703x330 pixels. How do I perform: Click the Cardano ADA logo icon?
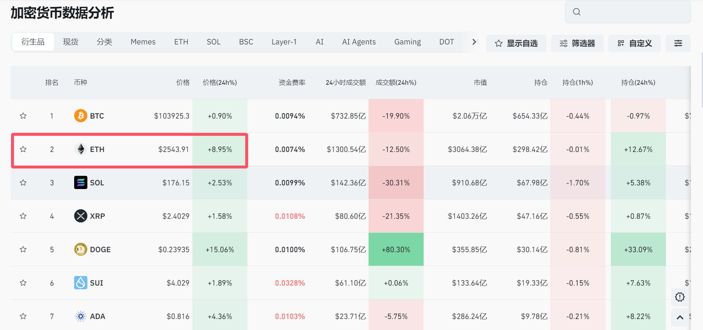80,316
